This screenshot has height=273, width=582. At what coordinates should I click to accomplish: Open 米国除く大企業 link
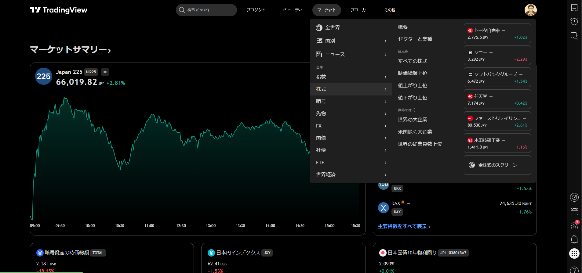coord(415,132)
